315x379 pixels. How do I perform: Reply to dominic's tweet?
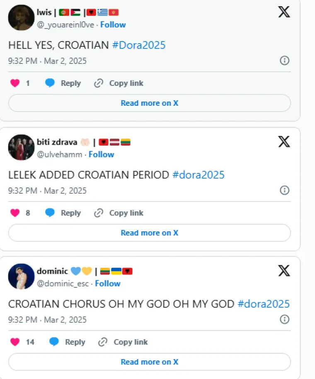coord(68,342)
